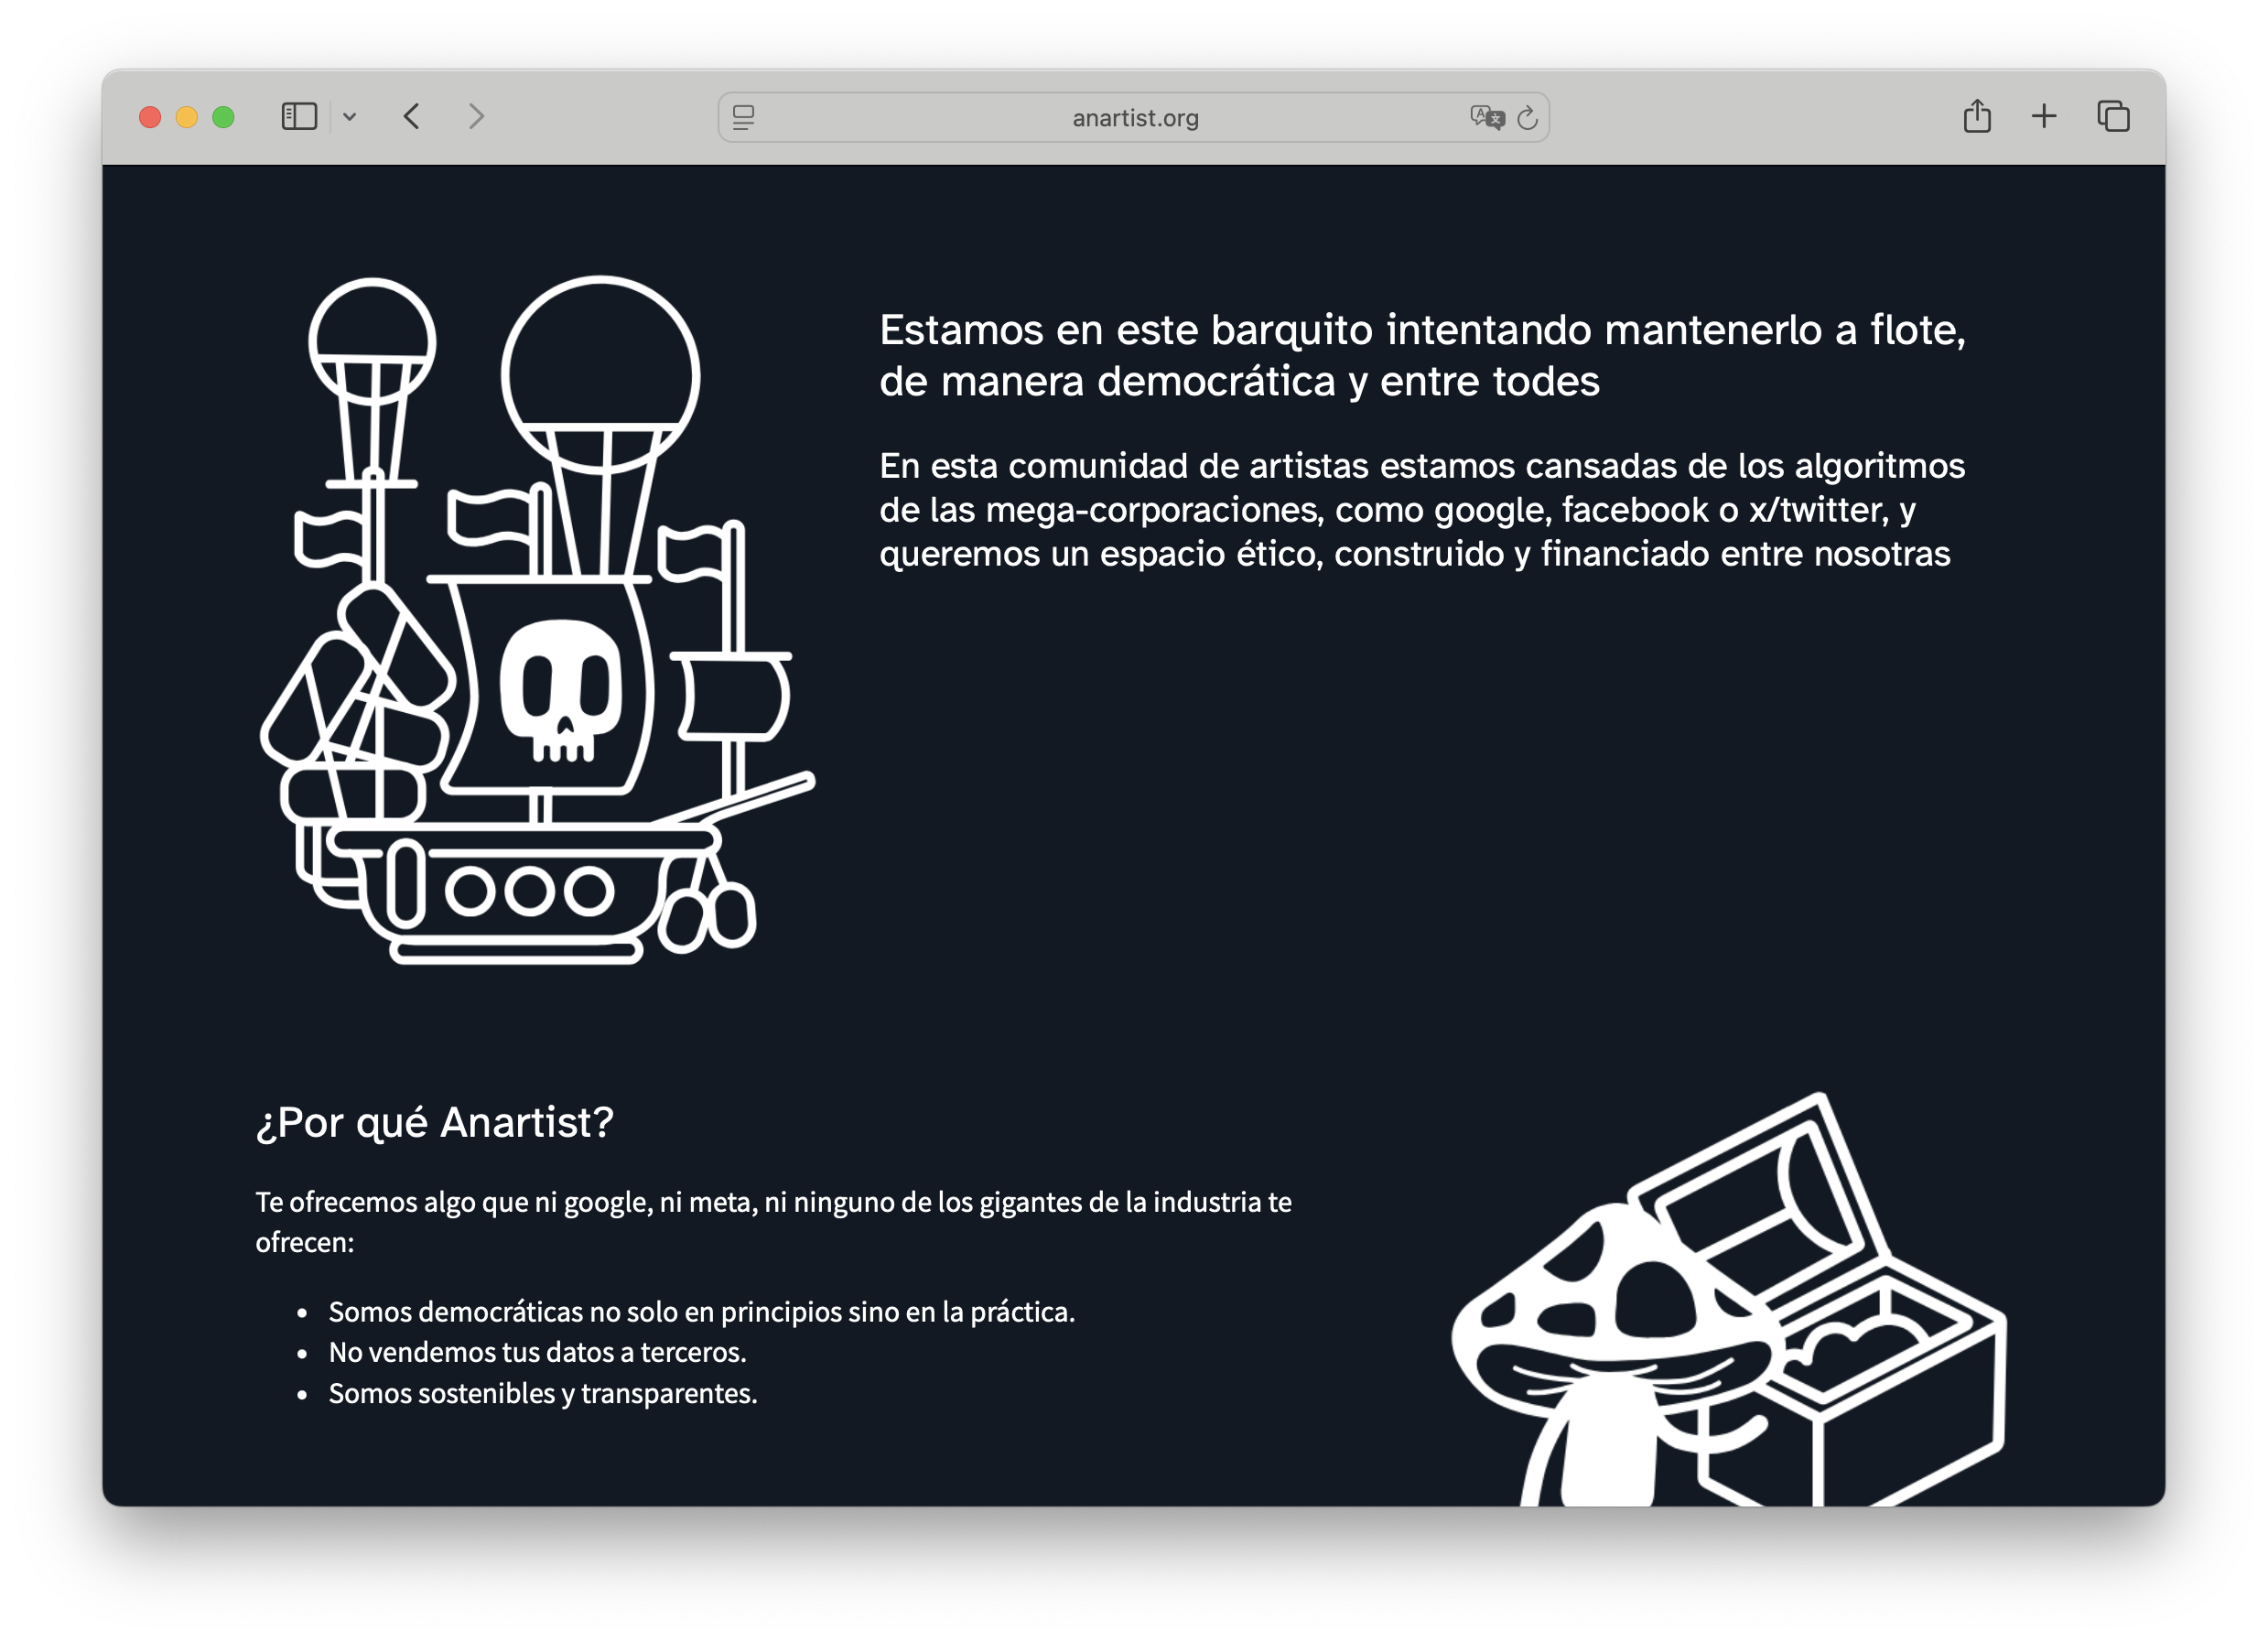Click the "¿Por qué Anartist?" heading
This screenshot has width=2268, height=1642.
(434, 1122)
